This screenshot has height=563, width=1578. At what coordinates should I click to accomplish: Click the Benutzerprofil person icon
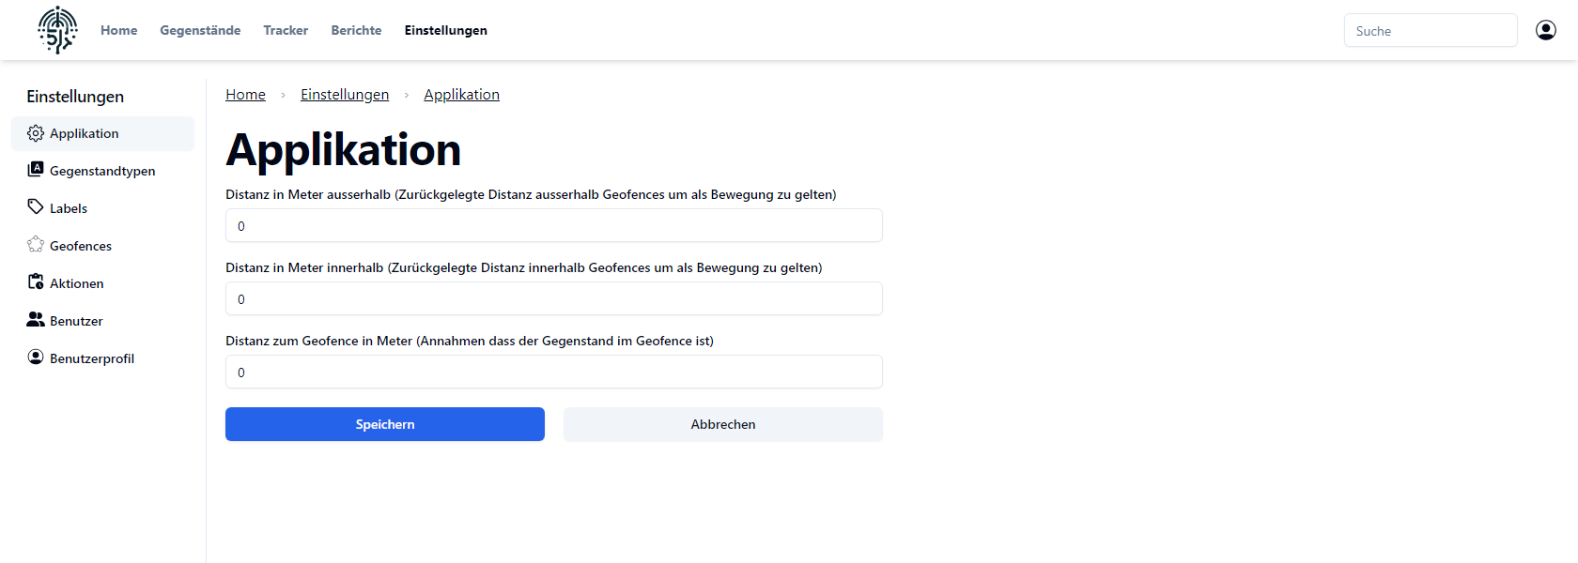coord(36,358)
